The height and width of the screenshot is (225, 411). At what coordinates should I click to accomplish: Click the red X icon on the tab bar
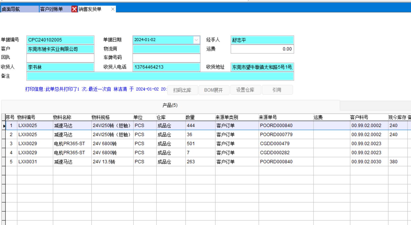click(74, 9)
